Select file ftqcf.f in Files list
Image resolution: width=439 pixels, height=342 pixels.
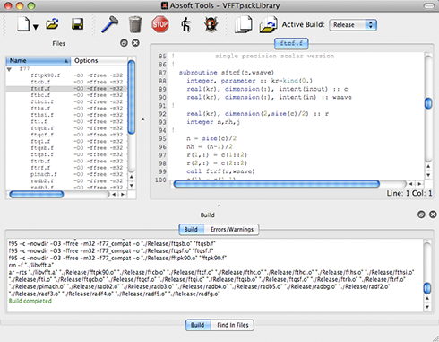42,135
